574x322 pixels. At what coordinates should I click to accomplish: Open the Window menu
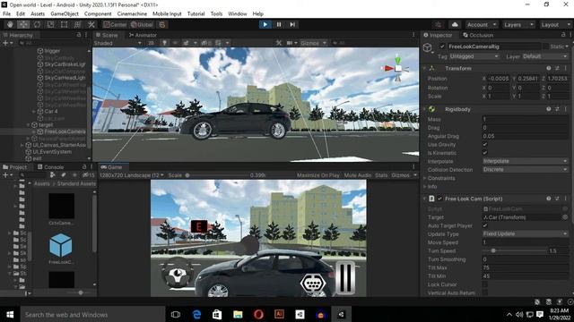tap(237, 13)
